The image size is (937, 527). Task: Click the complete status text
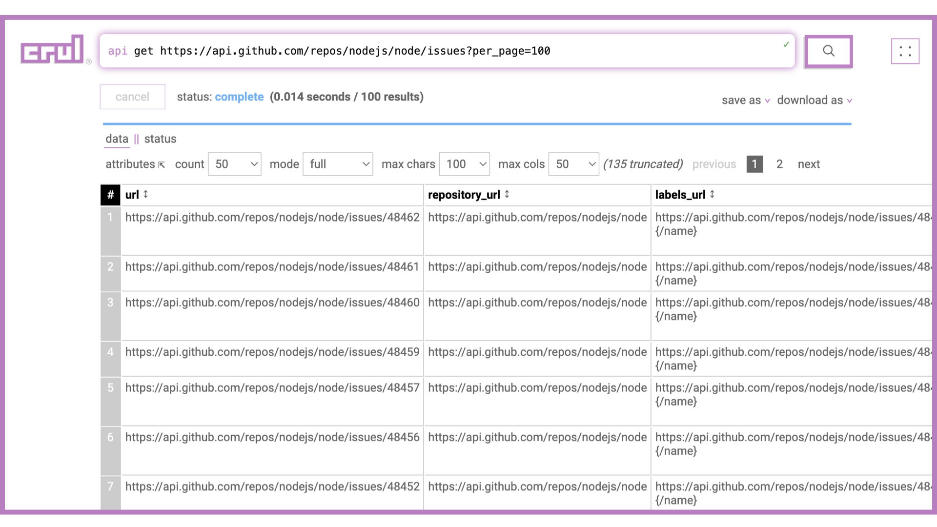click(x=239, y=97)
